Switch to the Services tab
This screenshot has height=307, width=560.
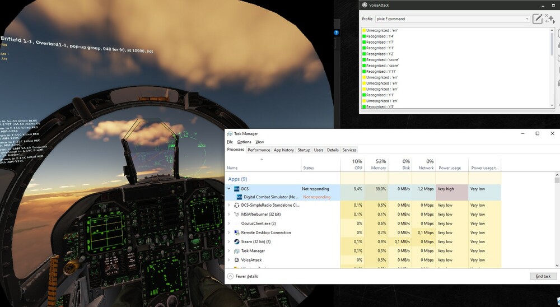click(349, 150)
